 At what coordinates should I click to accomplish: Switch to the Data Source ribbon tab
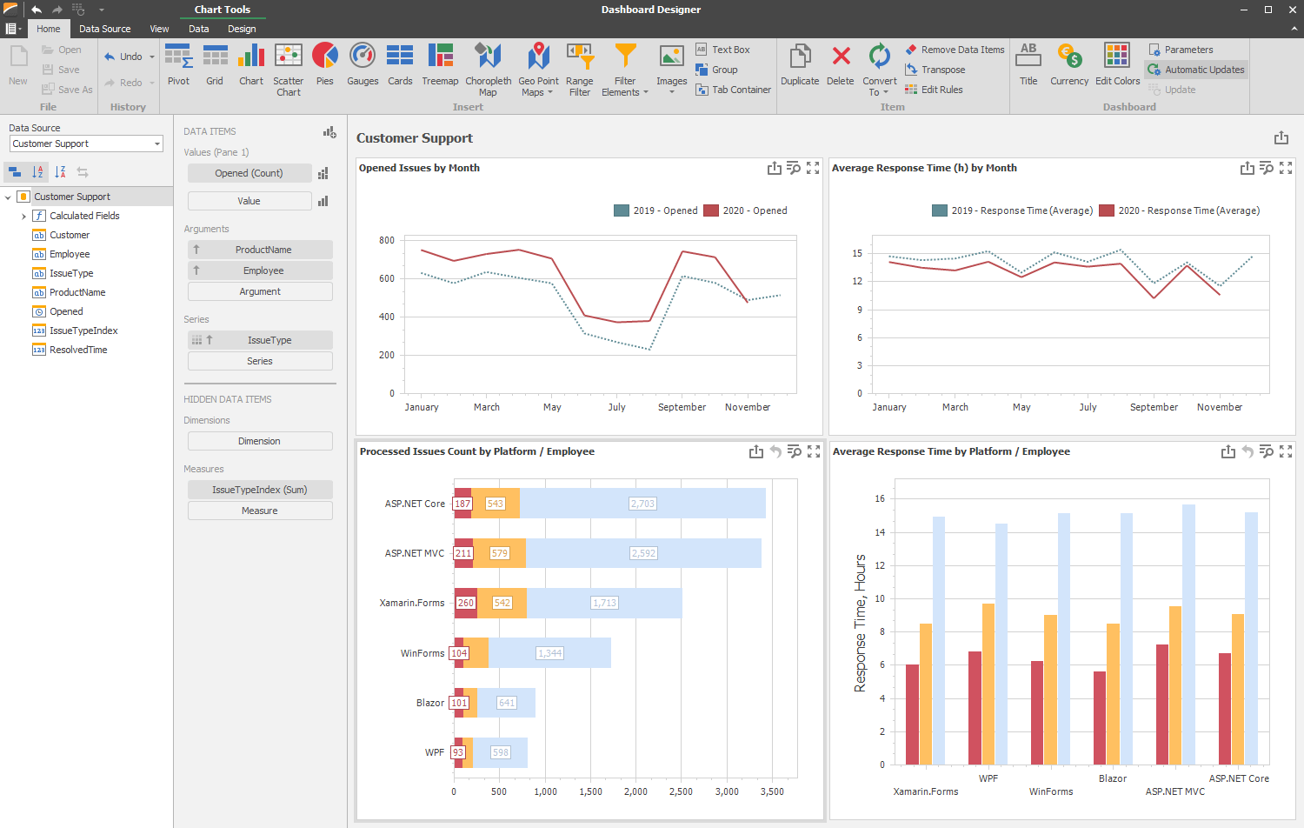tap(104, 29)
